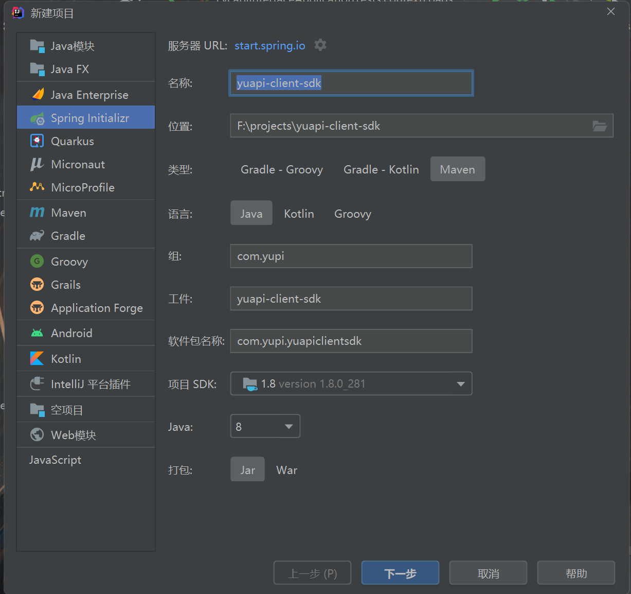Click the 工件 artifact input field
This screenshot has height=594, width=631.
pyautogui.click(x=351, y=299)
